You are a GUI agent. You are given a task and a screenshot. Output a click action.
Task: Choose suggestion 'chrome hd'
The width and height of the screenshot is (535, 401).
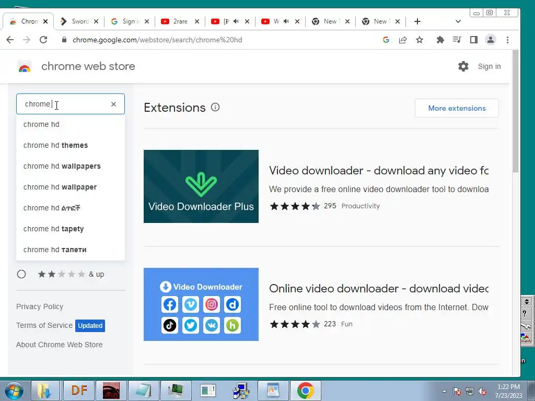pyautogui.click(x=71, y=124)
